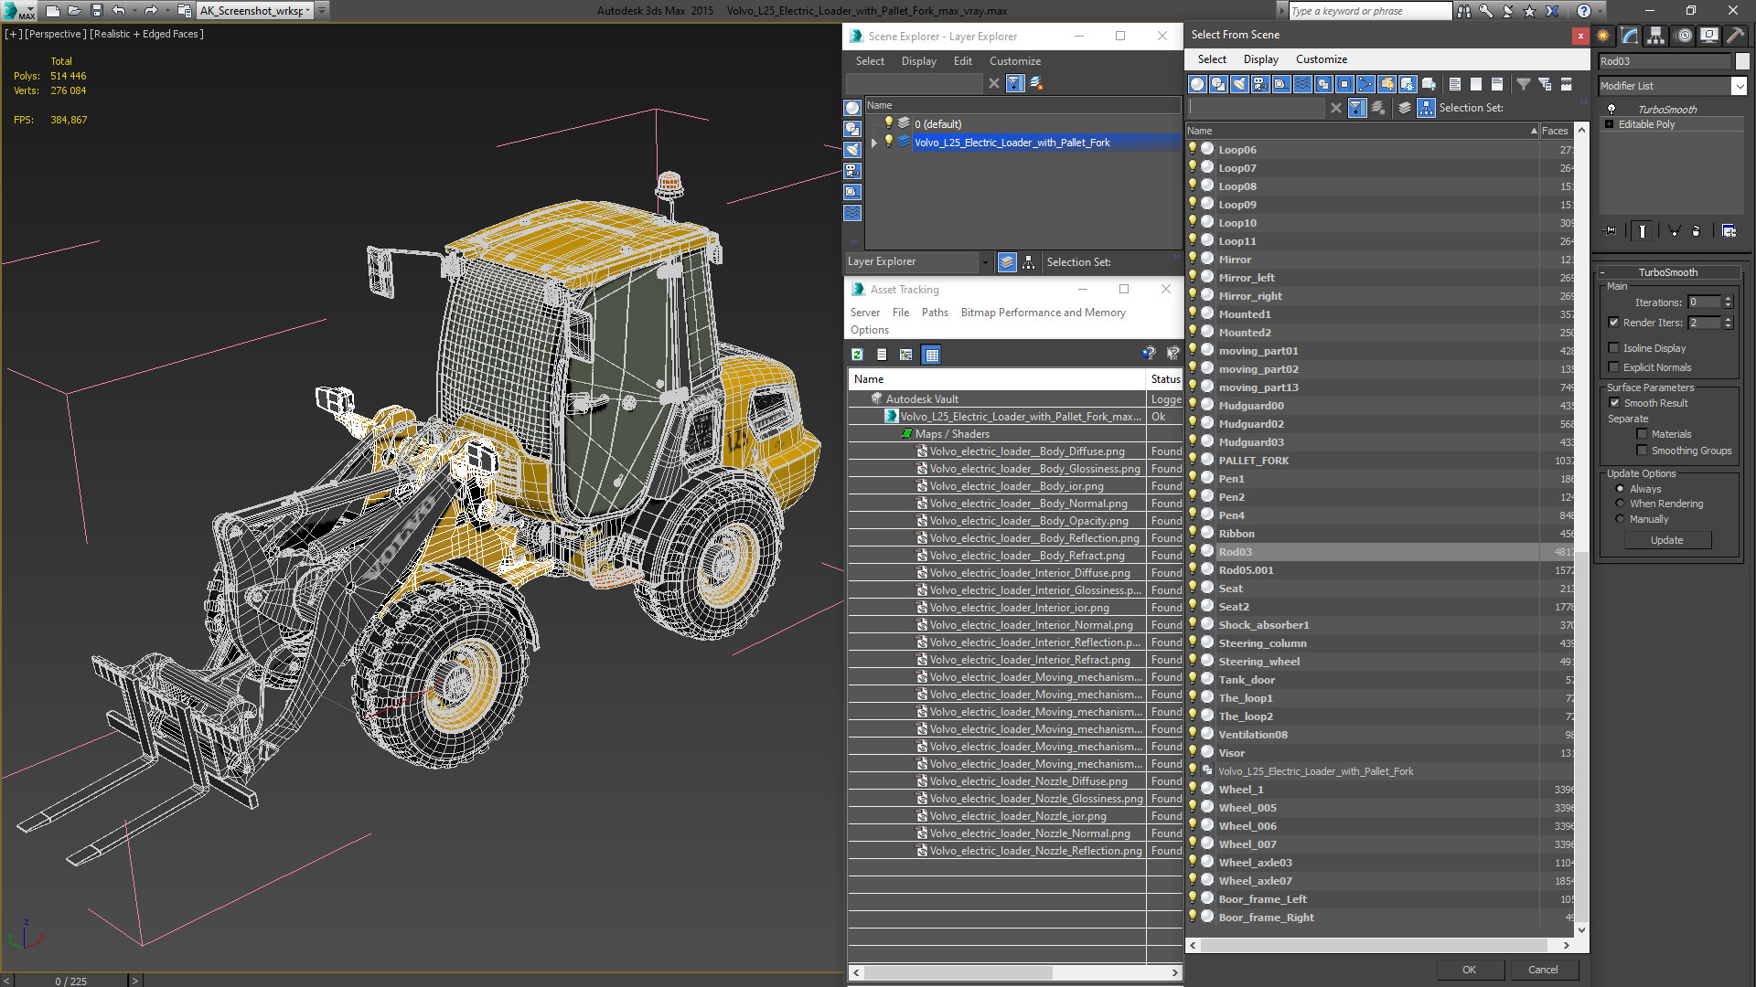The height and width of the screenshot is (987, 1756).
Task: Open Edit menu in Scene Explorer
Action: (962, 61)
